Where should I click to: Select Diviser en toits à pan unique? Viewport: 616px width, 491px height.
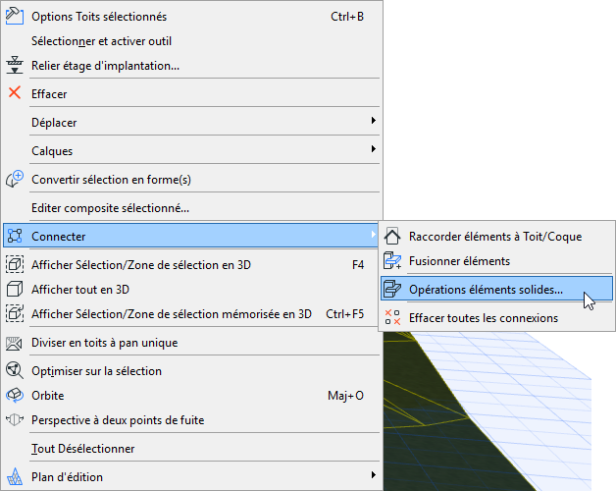point(191,343)
